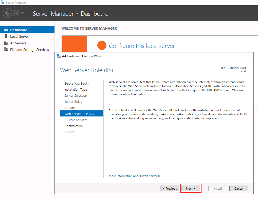Click the Server Manager breadcrumb text

53,14
